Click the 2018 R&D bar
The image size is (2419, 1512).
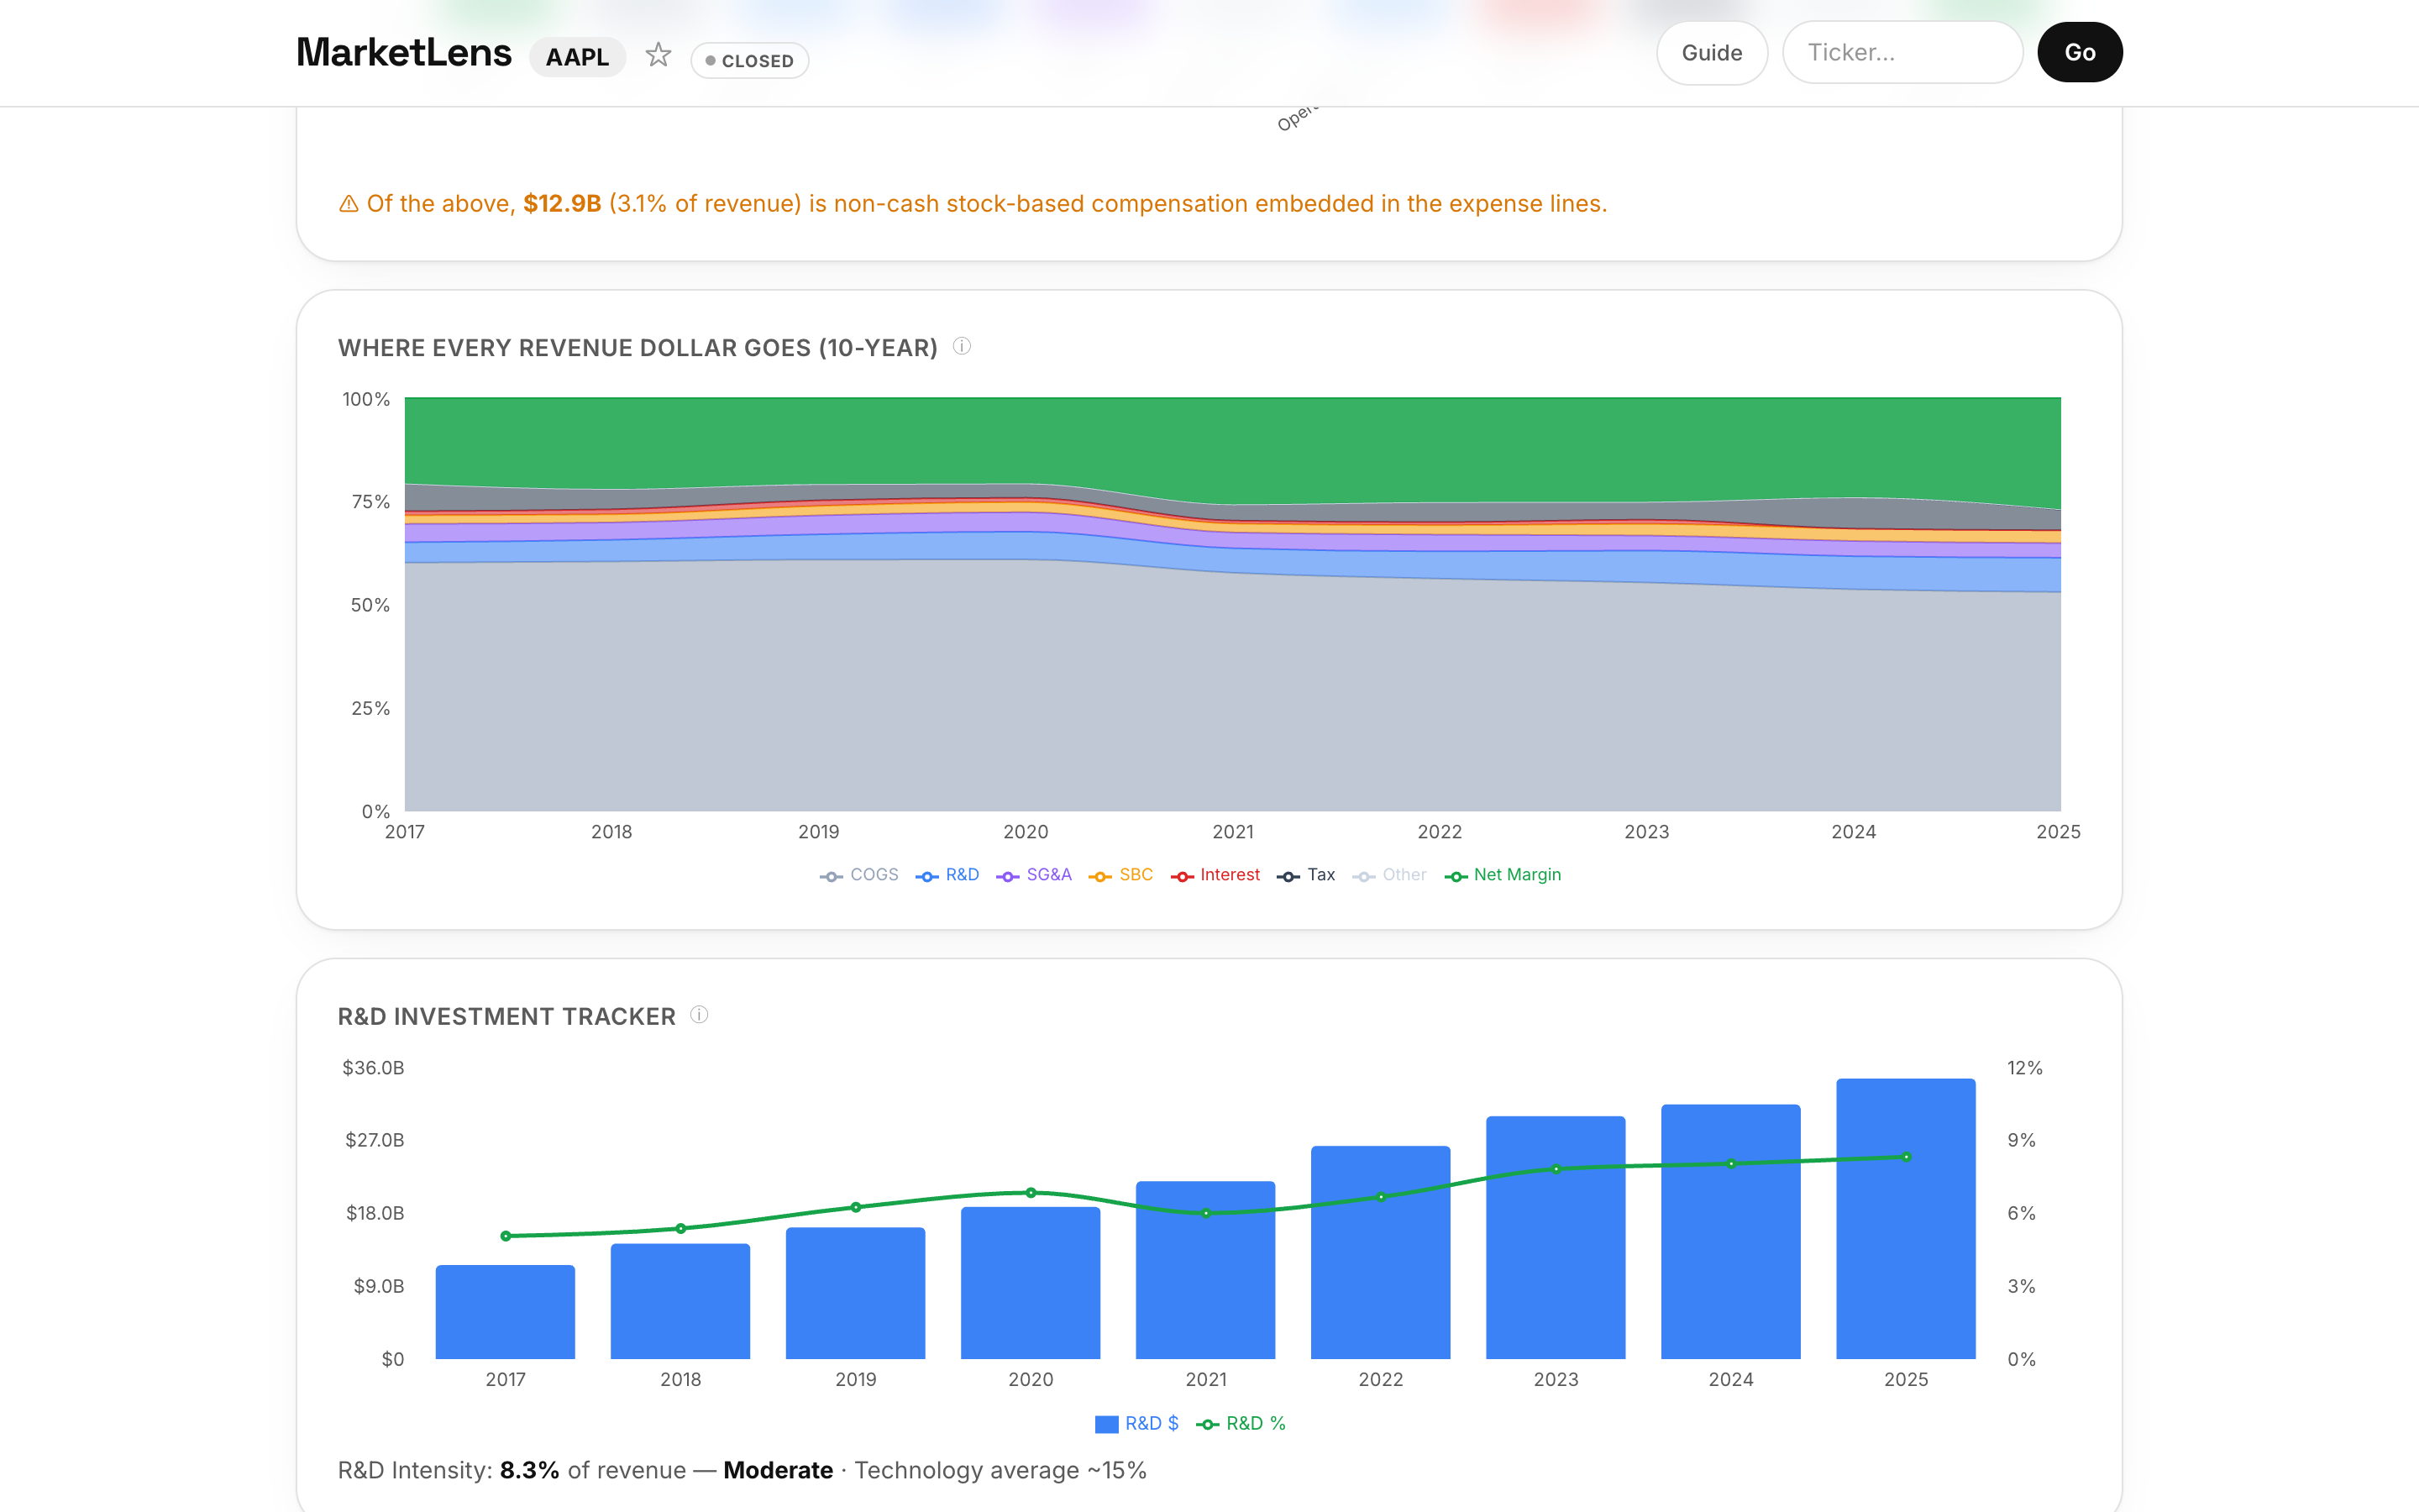(680, 1301)
